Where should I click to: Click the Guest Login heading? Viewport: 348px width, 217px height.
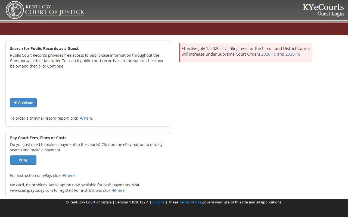[331, 14]
